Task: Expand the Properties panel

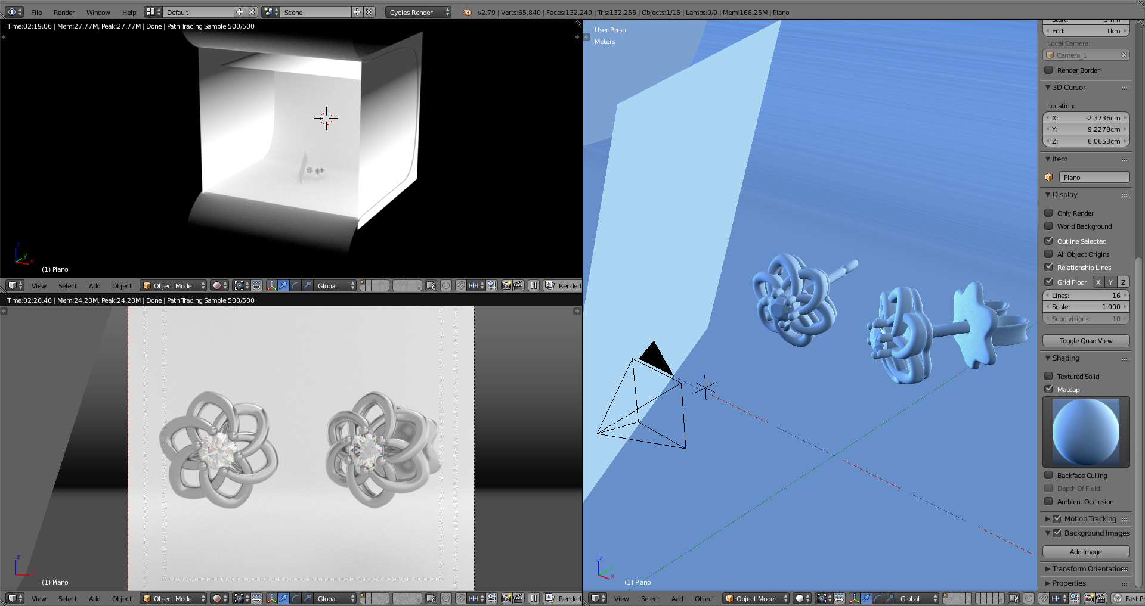Action: pyautogui.click(x=1048, y=583)
